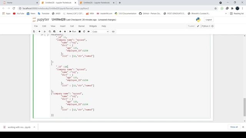The width and height of the screenshot is (246, 138).
Task: Close the downloads bar
Action: pyautogui.click(x=243, y=127)
